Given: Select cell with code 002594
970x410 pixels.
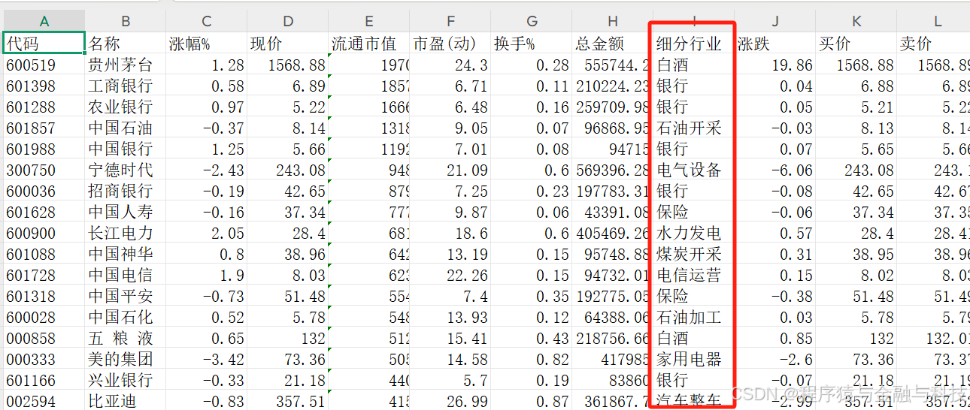Looking at the screenshot, I should pos(44,400).
